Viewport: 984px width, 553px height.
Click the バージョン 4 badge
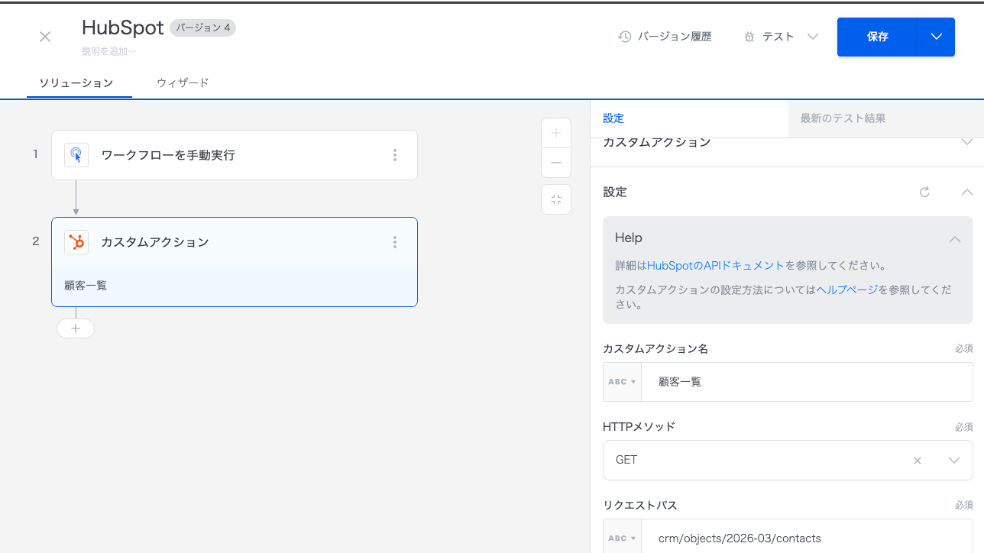pos(202,27)
